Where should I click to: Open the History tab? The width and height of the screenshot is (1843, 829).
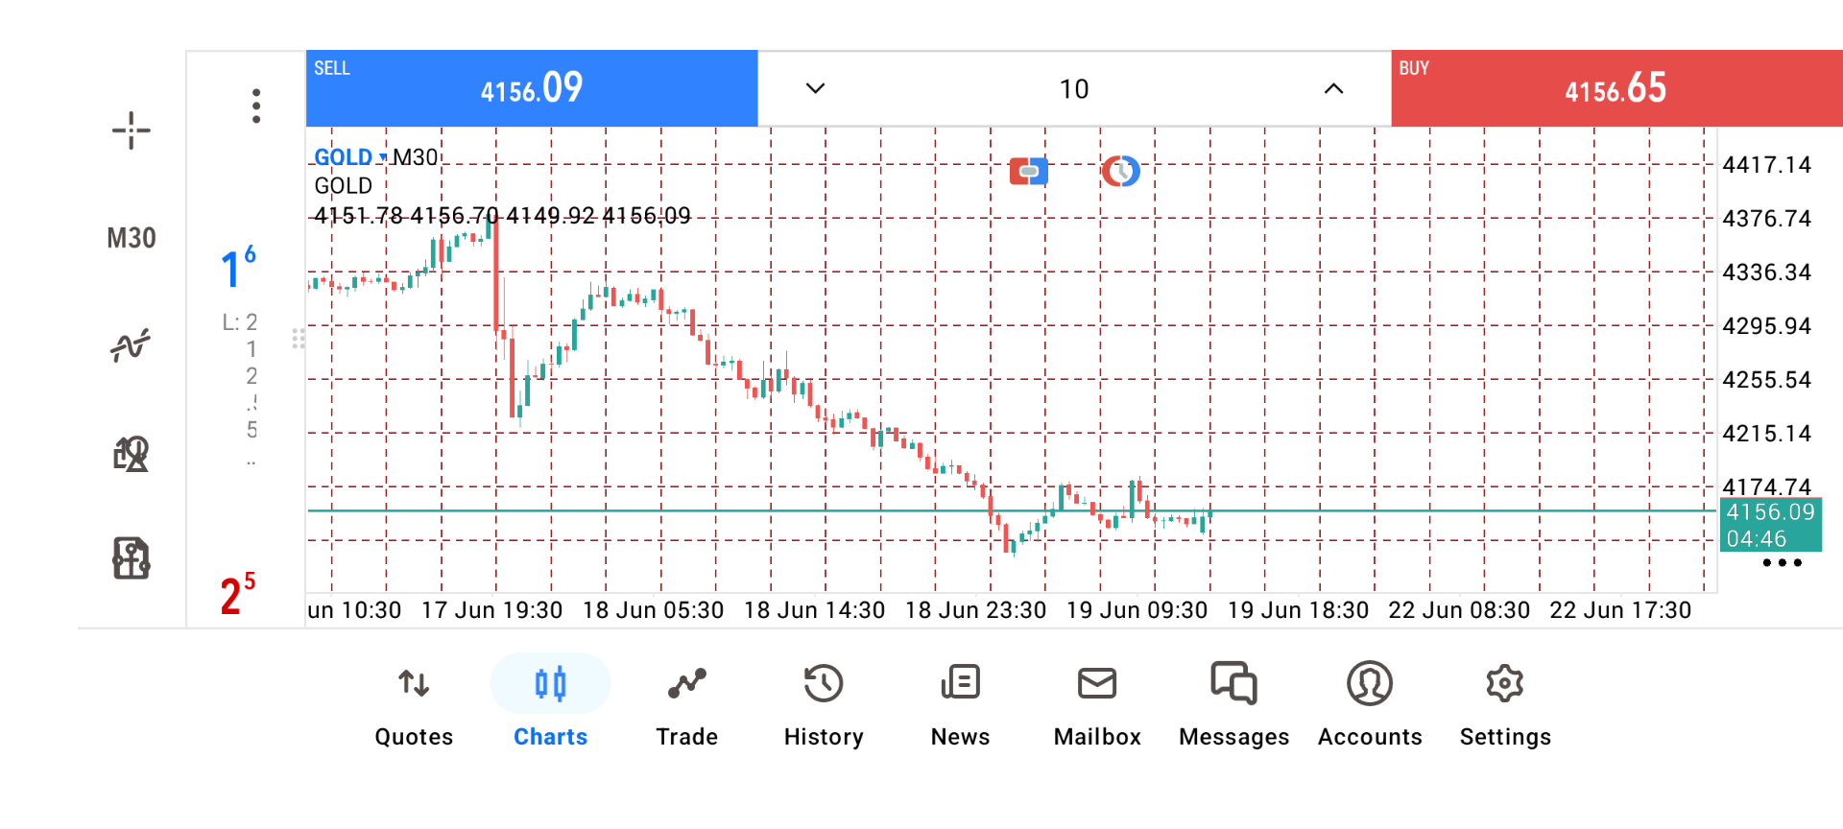(x=824, y=707)
